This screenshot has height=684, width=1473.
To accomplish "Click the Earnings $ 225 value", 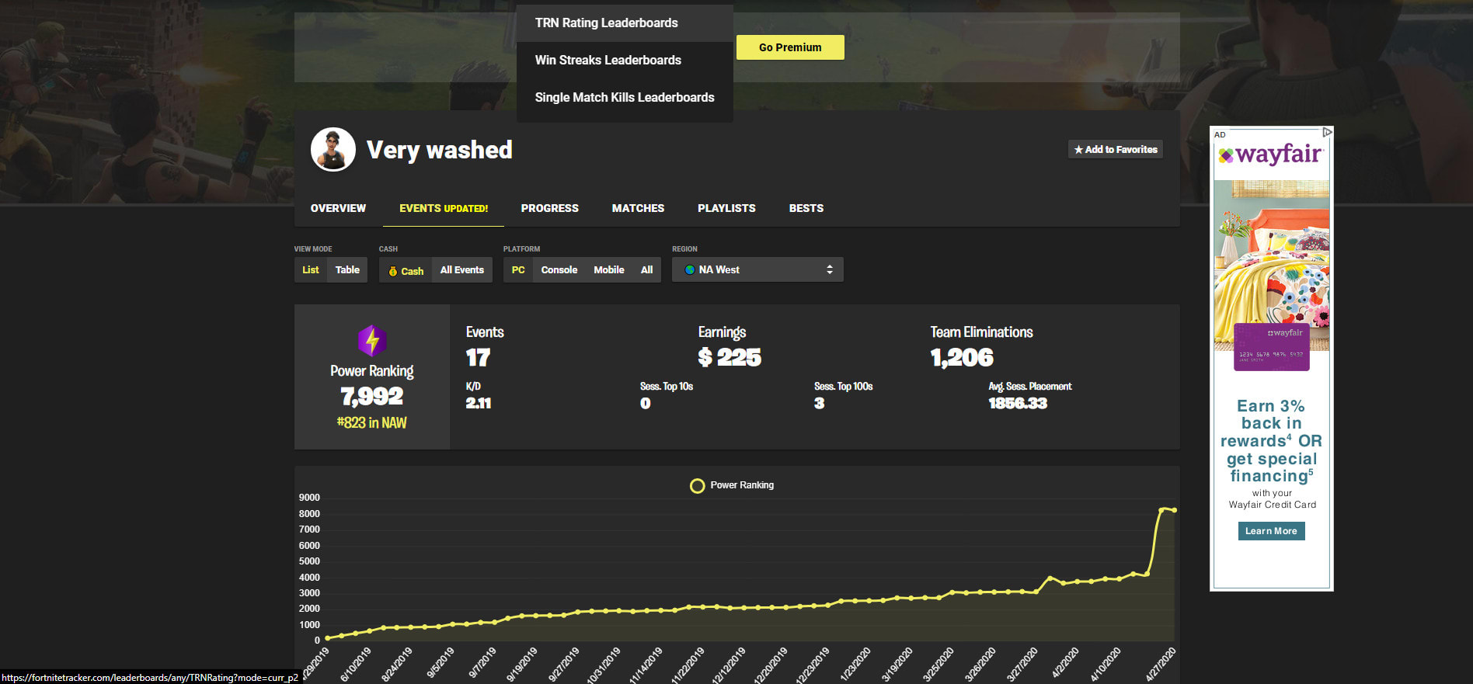I will pos(730,357).
